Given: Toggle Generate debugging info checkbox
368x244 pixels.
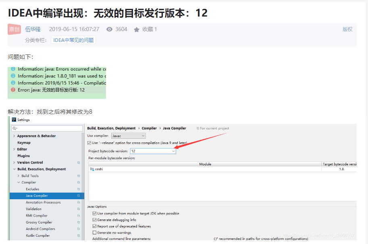Looking at the screenshot, I should point(94,220).
